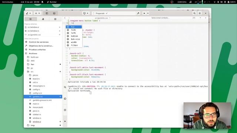This screenshot has width=237, height=133.
Task: Open search in the bottom output panel
Action: click(x=65, y=87)
